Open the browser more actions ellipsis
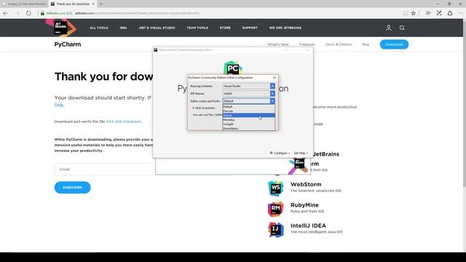Viewport: 466px width, 262px height. (x=460, y=13)
